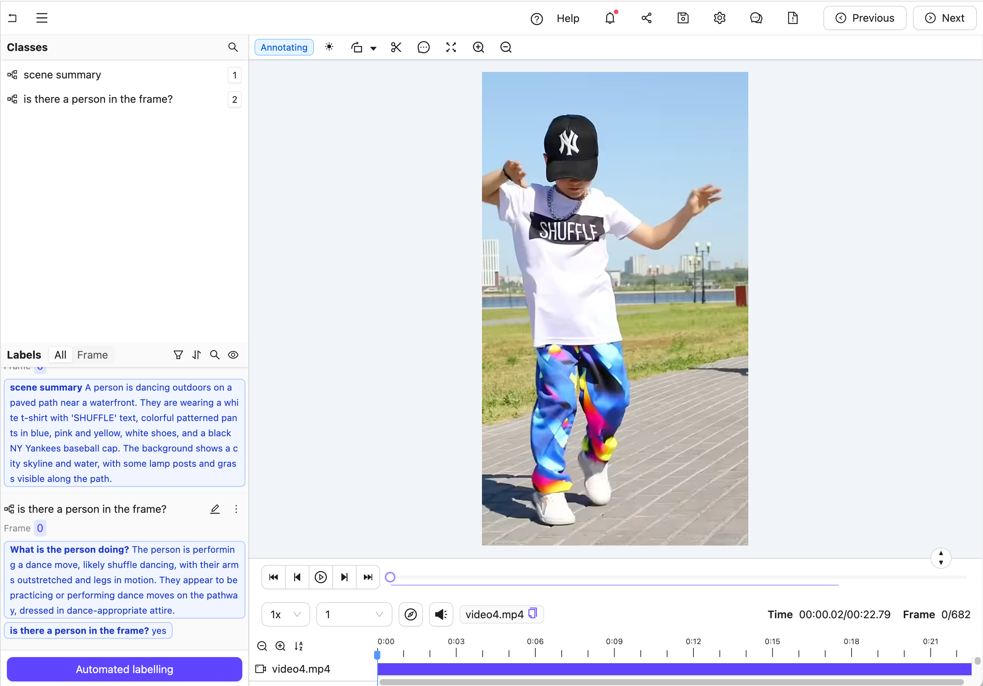Select the scene summary label text
This screenshot has width=983, height=686.
[x=124, y=432]
